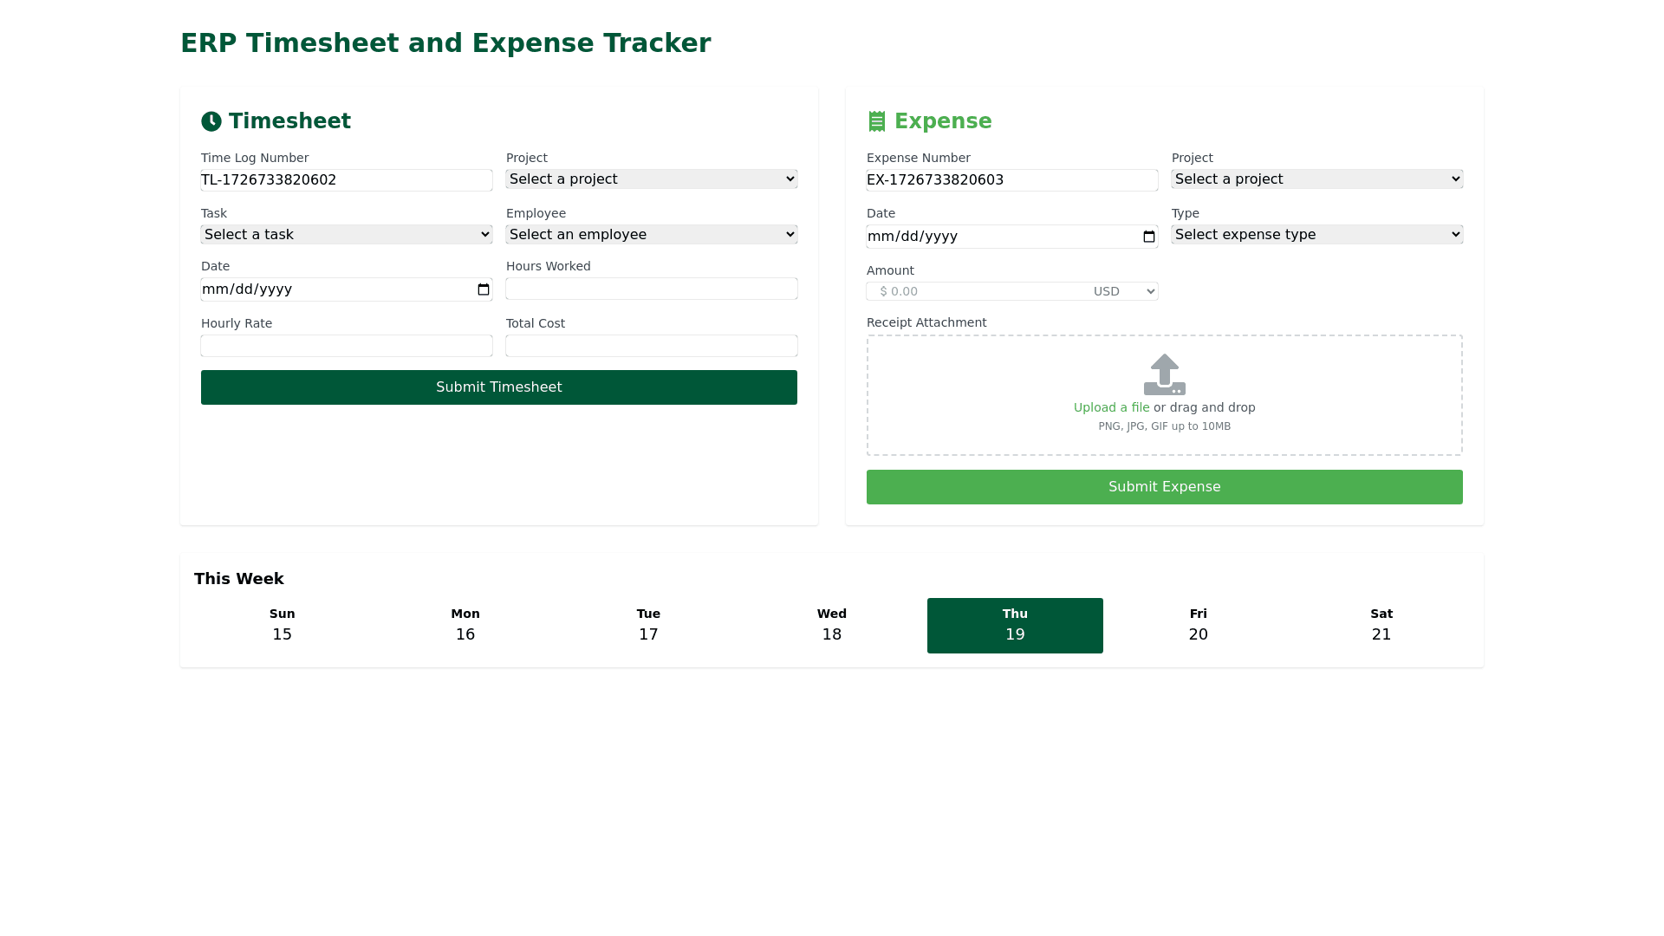Viewport: 1664px width, 936px height.
Task: Change the USD currency selector
Action: click(x=1123, y=292)
